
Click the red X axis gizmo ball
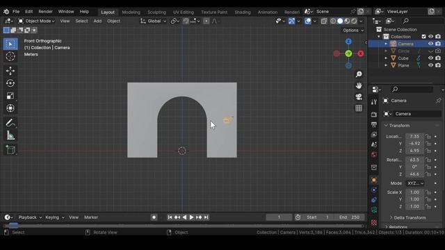tap(361, 53)
